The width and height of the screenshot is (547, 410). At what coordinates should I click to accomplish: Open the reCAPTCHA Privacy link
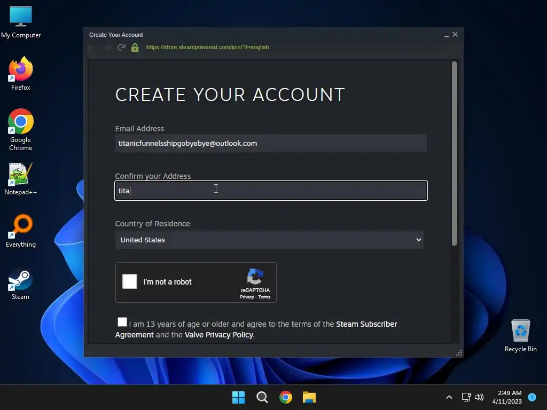[247, 297]
